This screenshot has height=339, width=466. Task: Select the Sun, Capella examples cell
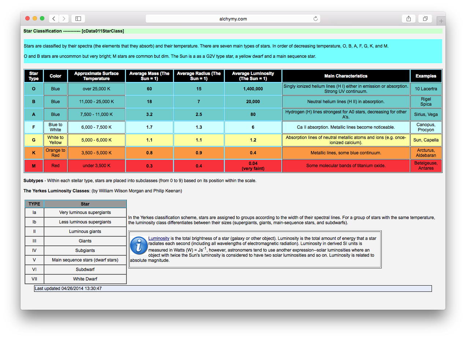click(x=426, y=140)
